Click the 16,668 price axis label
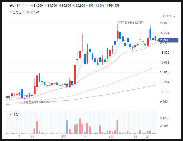The image size is (183, 141). click(164, 63)
